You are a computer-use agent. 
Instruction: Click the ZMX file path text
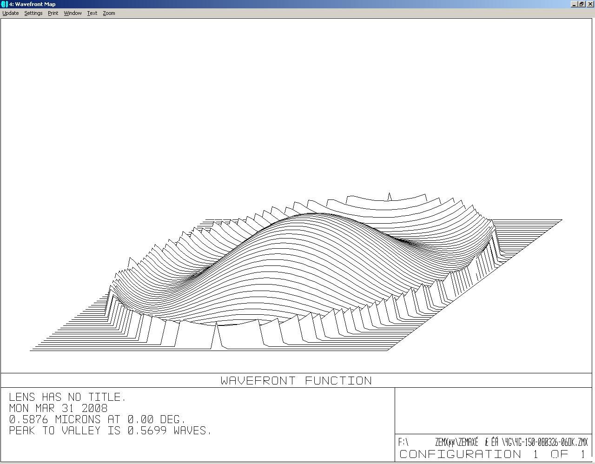[493, 442]
